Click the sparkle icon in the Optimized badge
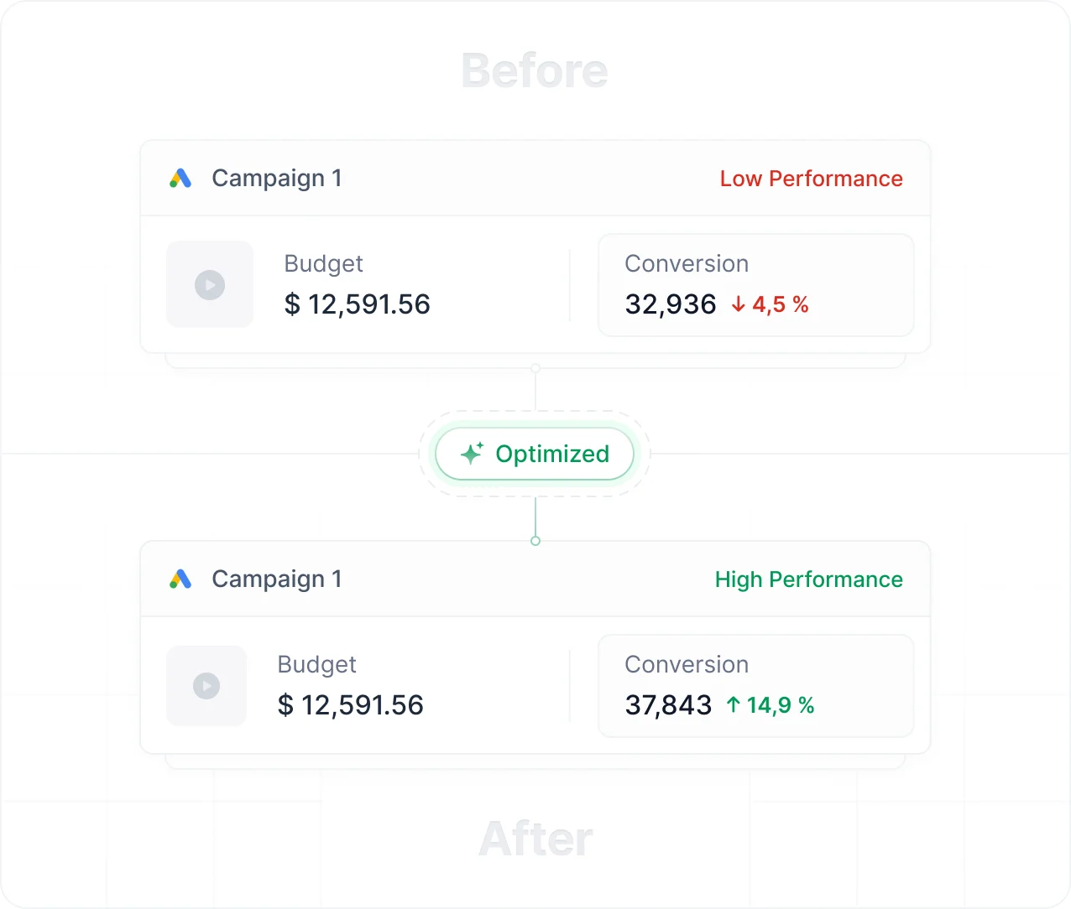Viewport: 1071px width, 909px height. pyautogui.click(x=472, y=453)
